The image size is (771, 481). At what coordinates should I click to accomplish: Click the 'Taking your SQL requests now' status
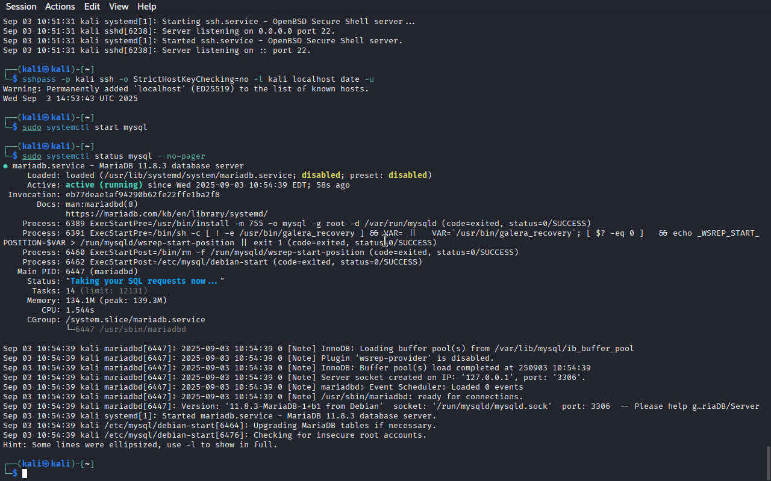click(145, 281)
